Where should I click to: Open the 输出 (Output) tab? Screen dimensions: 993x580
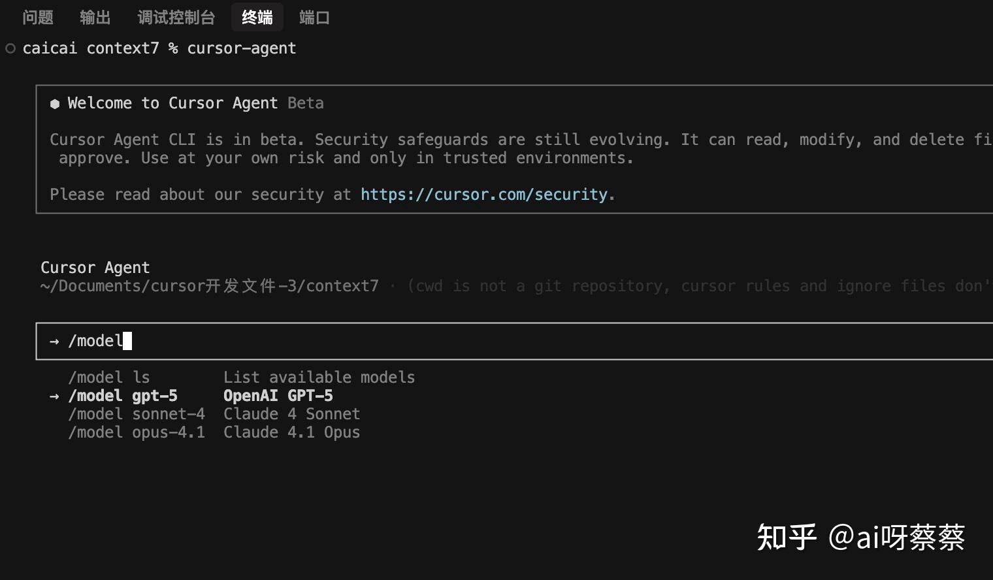tap(95, 18)
